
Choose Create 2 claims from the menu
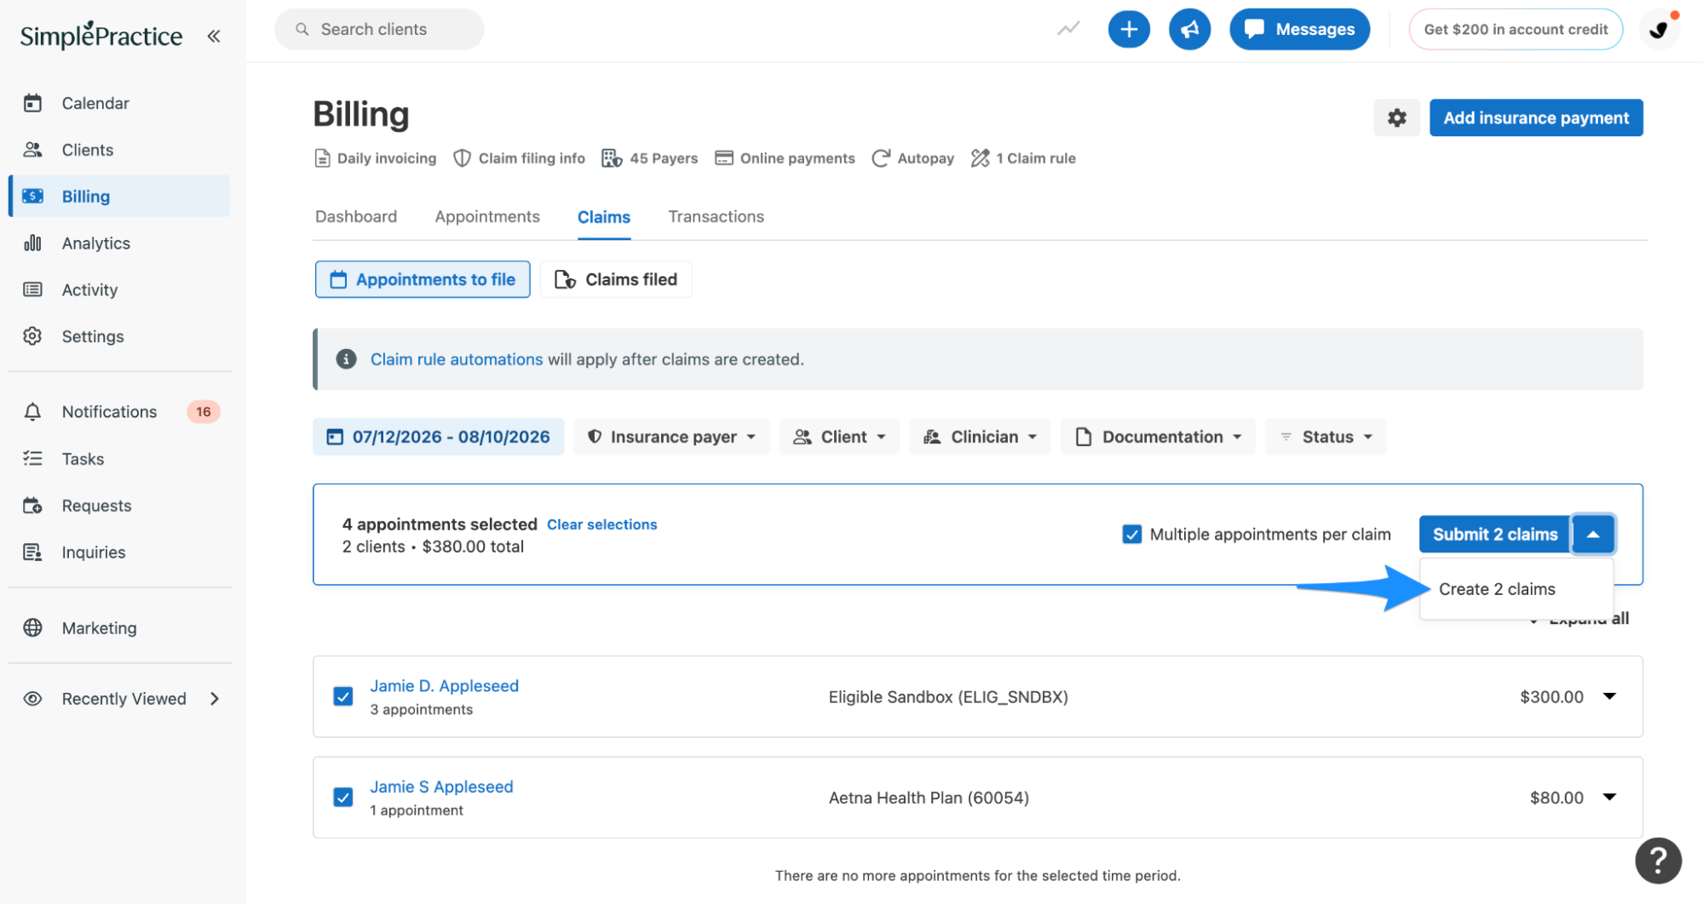(1516, 589)
